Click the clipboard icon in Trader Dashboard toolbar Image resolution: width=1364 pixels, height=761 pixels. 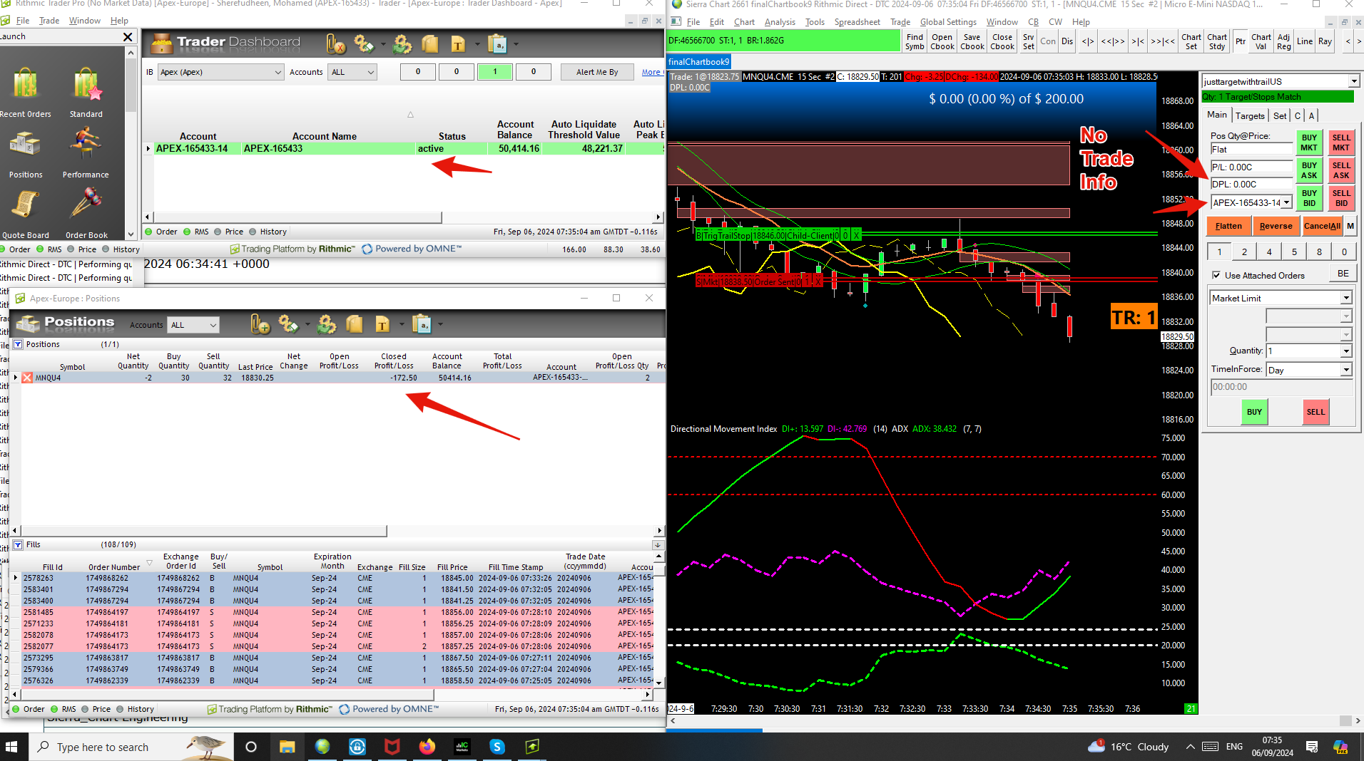click(497, 45)
